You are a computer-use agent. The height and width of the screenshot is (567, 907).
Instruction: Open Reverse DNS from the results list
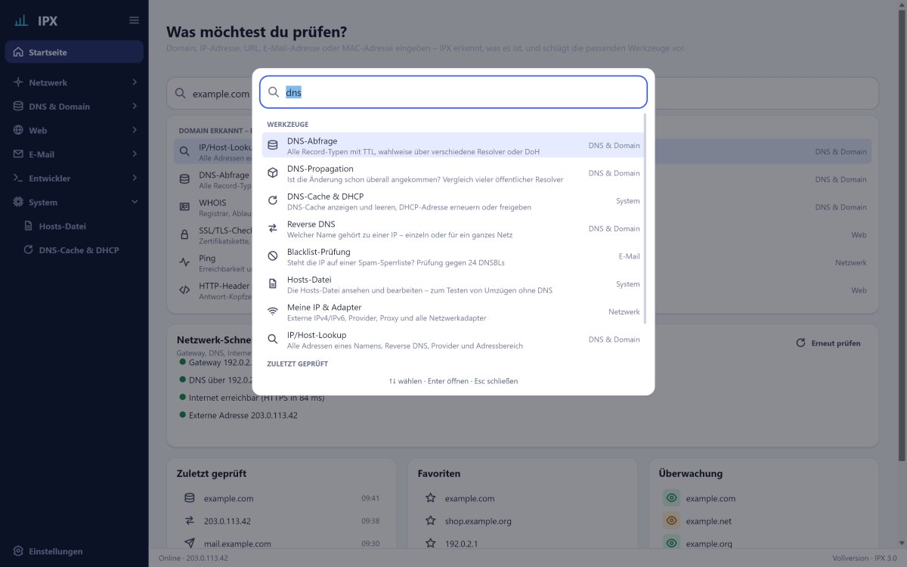point(453,228)
